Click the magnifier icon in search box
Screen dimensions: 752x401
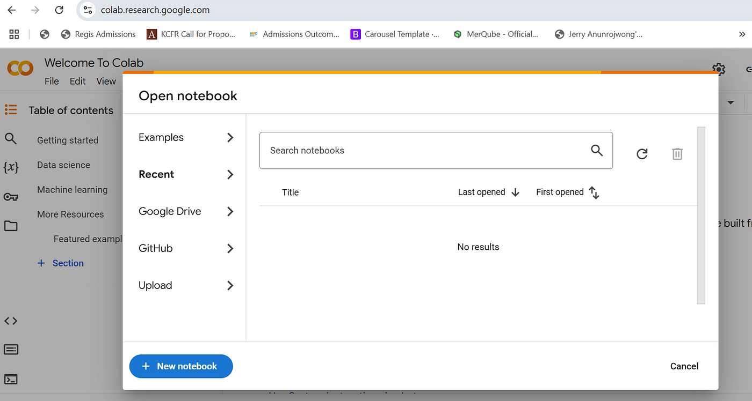coord(597,151)
